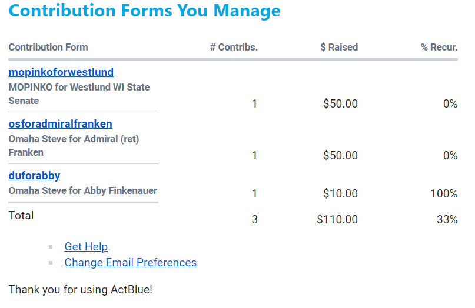The height and width of the screenshot is (308, 475).
Task: Open the mopinkoforwestlund contribution form link
Action: (61, 72)
